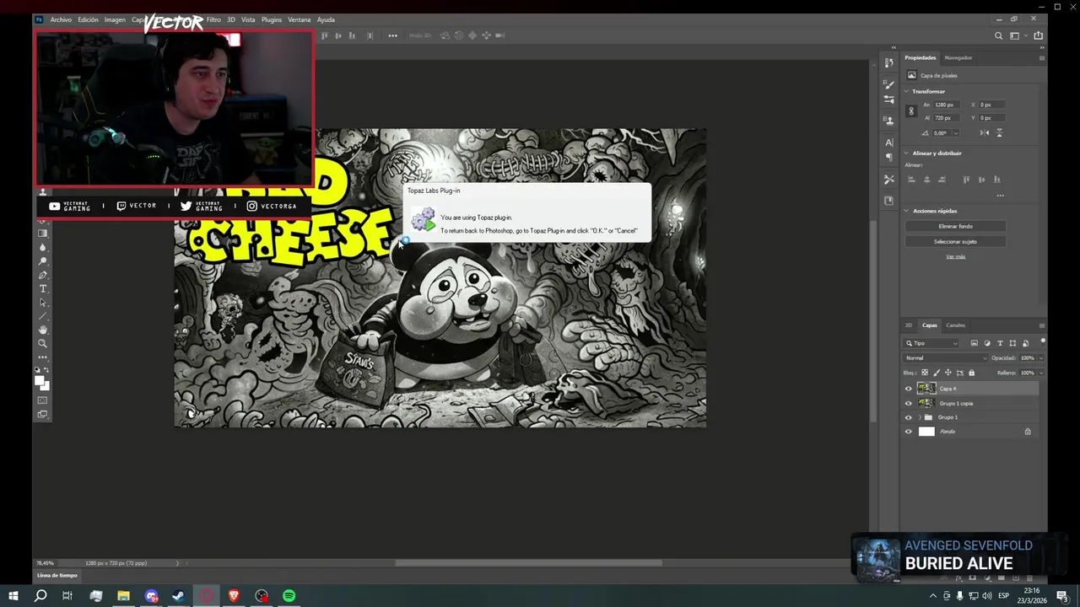Open the Edición menu
1080x607 pixels.
[89, 19]
